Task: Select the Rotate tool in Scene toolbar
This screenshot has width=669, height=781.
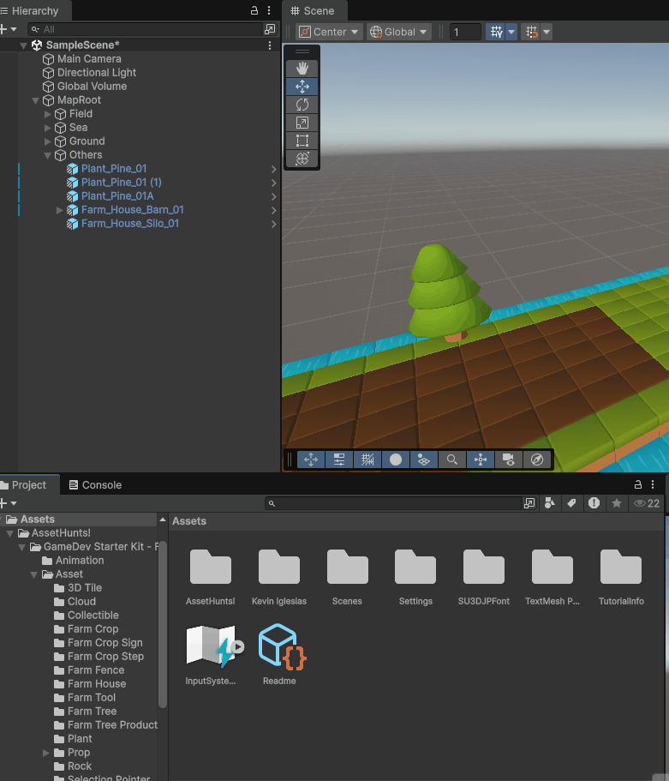Action: (302, 105)
